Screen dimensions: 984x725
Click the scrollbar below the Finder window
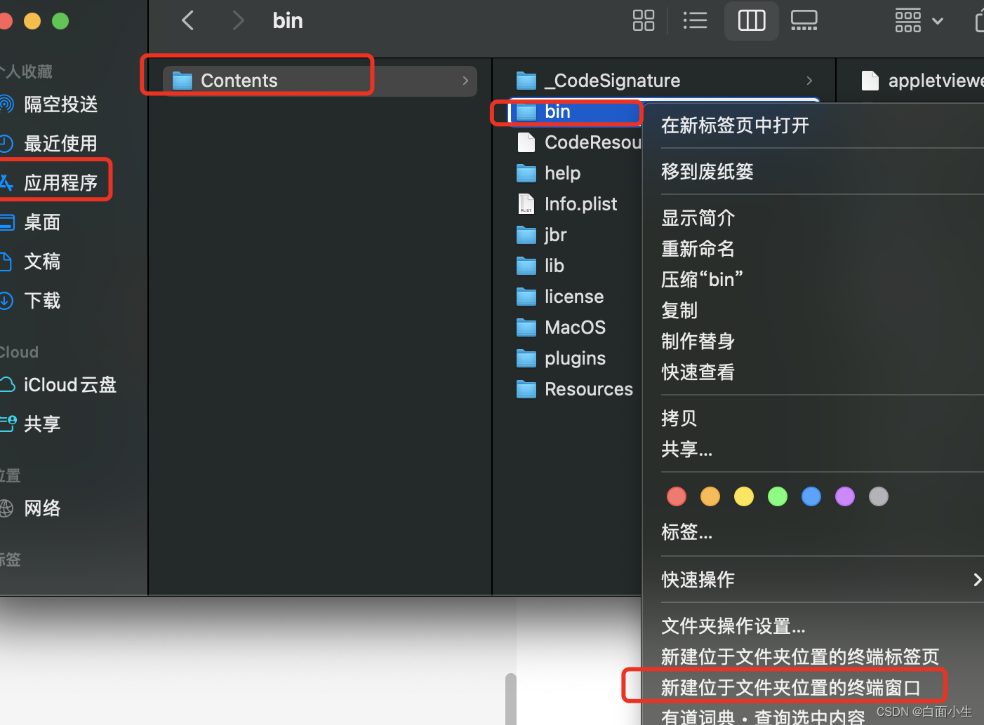511,699
